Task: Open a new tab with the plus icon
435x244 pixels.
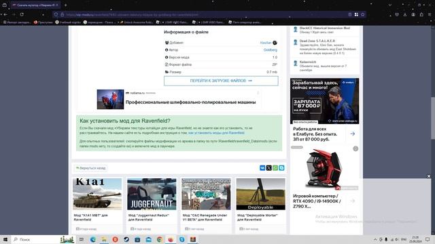Action: point(65,5)
